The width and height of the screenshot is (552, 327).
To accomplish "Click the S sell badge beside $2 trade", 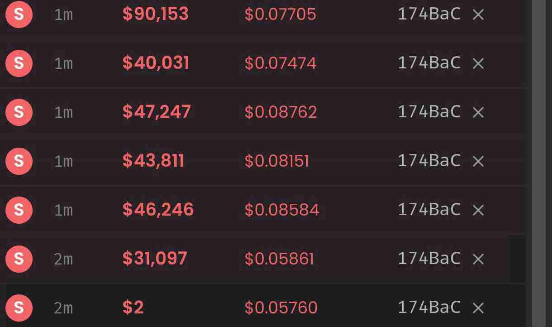I will click(x=19, y=308).
